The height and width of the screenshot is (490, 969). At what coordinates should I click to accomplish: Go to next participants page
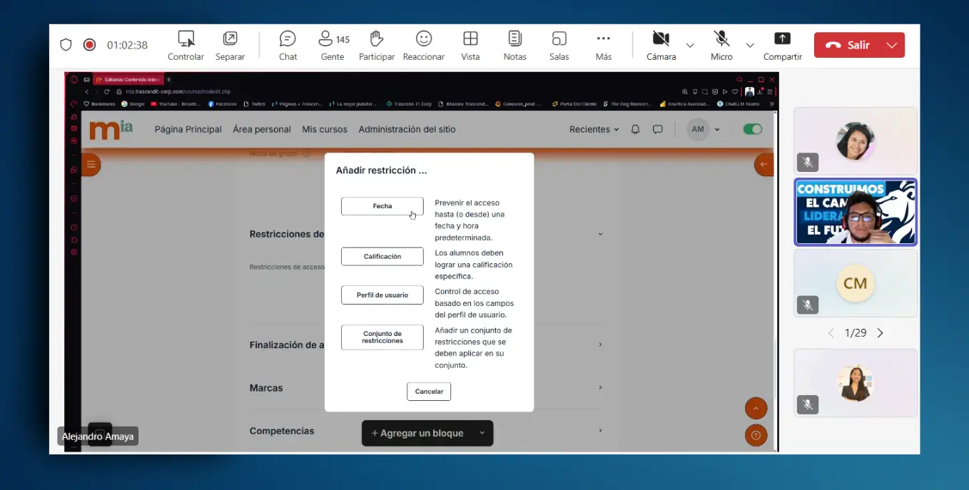(880, 333)
